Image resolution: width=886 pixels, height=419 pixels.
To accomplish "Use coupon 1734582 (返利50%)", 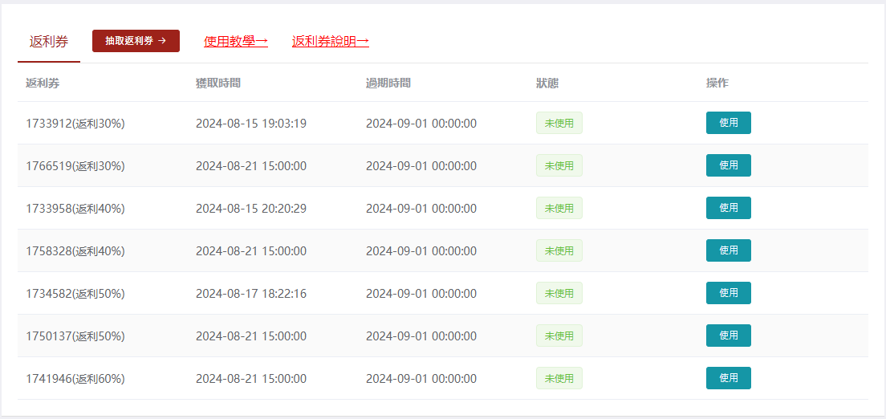I will coord(728,293).
